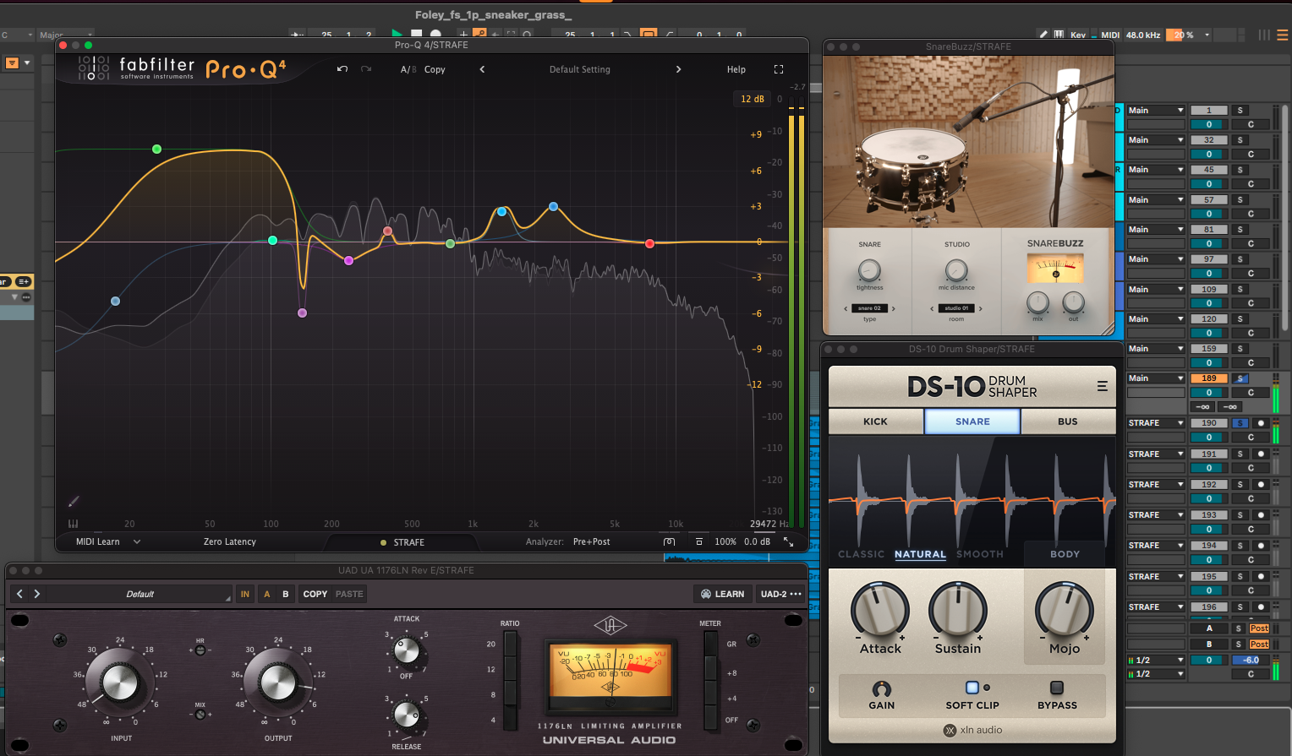The width and height of the screenshot is (1292, 756).
Task: Open the Major scale dropdown
Action: pyautogui.click(x=64, y=35)
